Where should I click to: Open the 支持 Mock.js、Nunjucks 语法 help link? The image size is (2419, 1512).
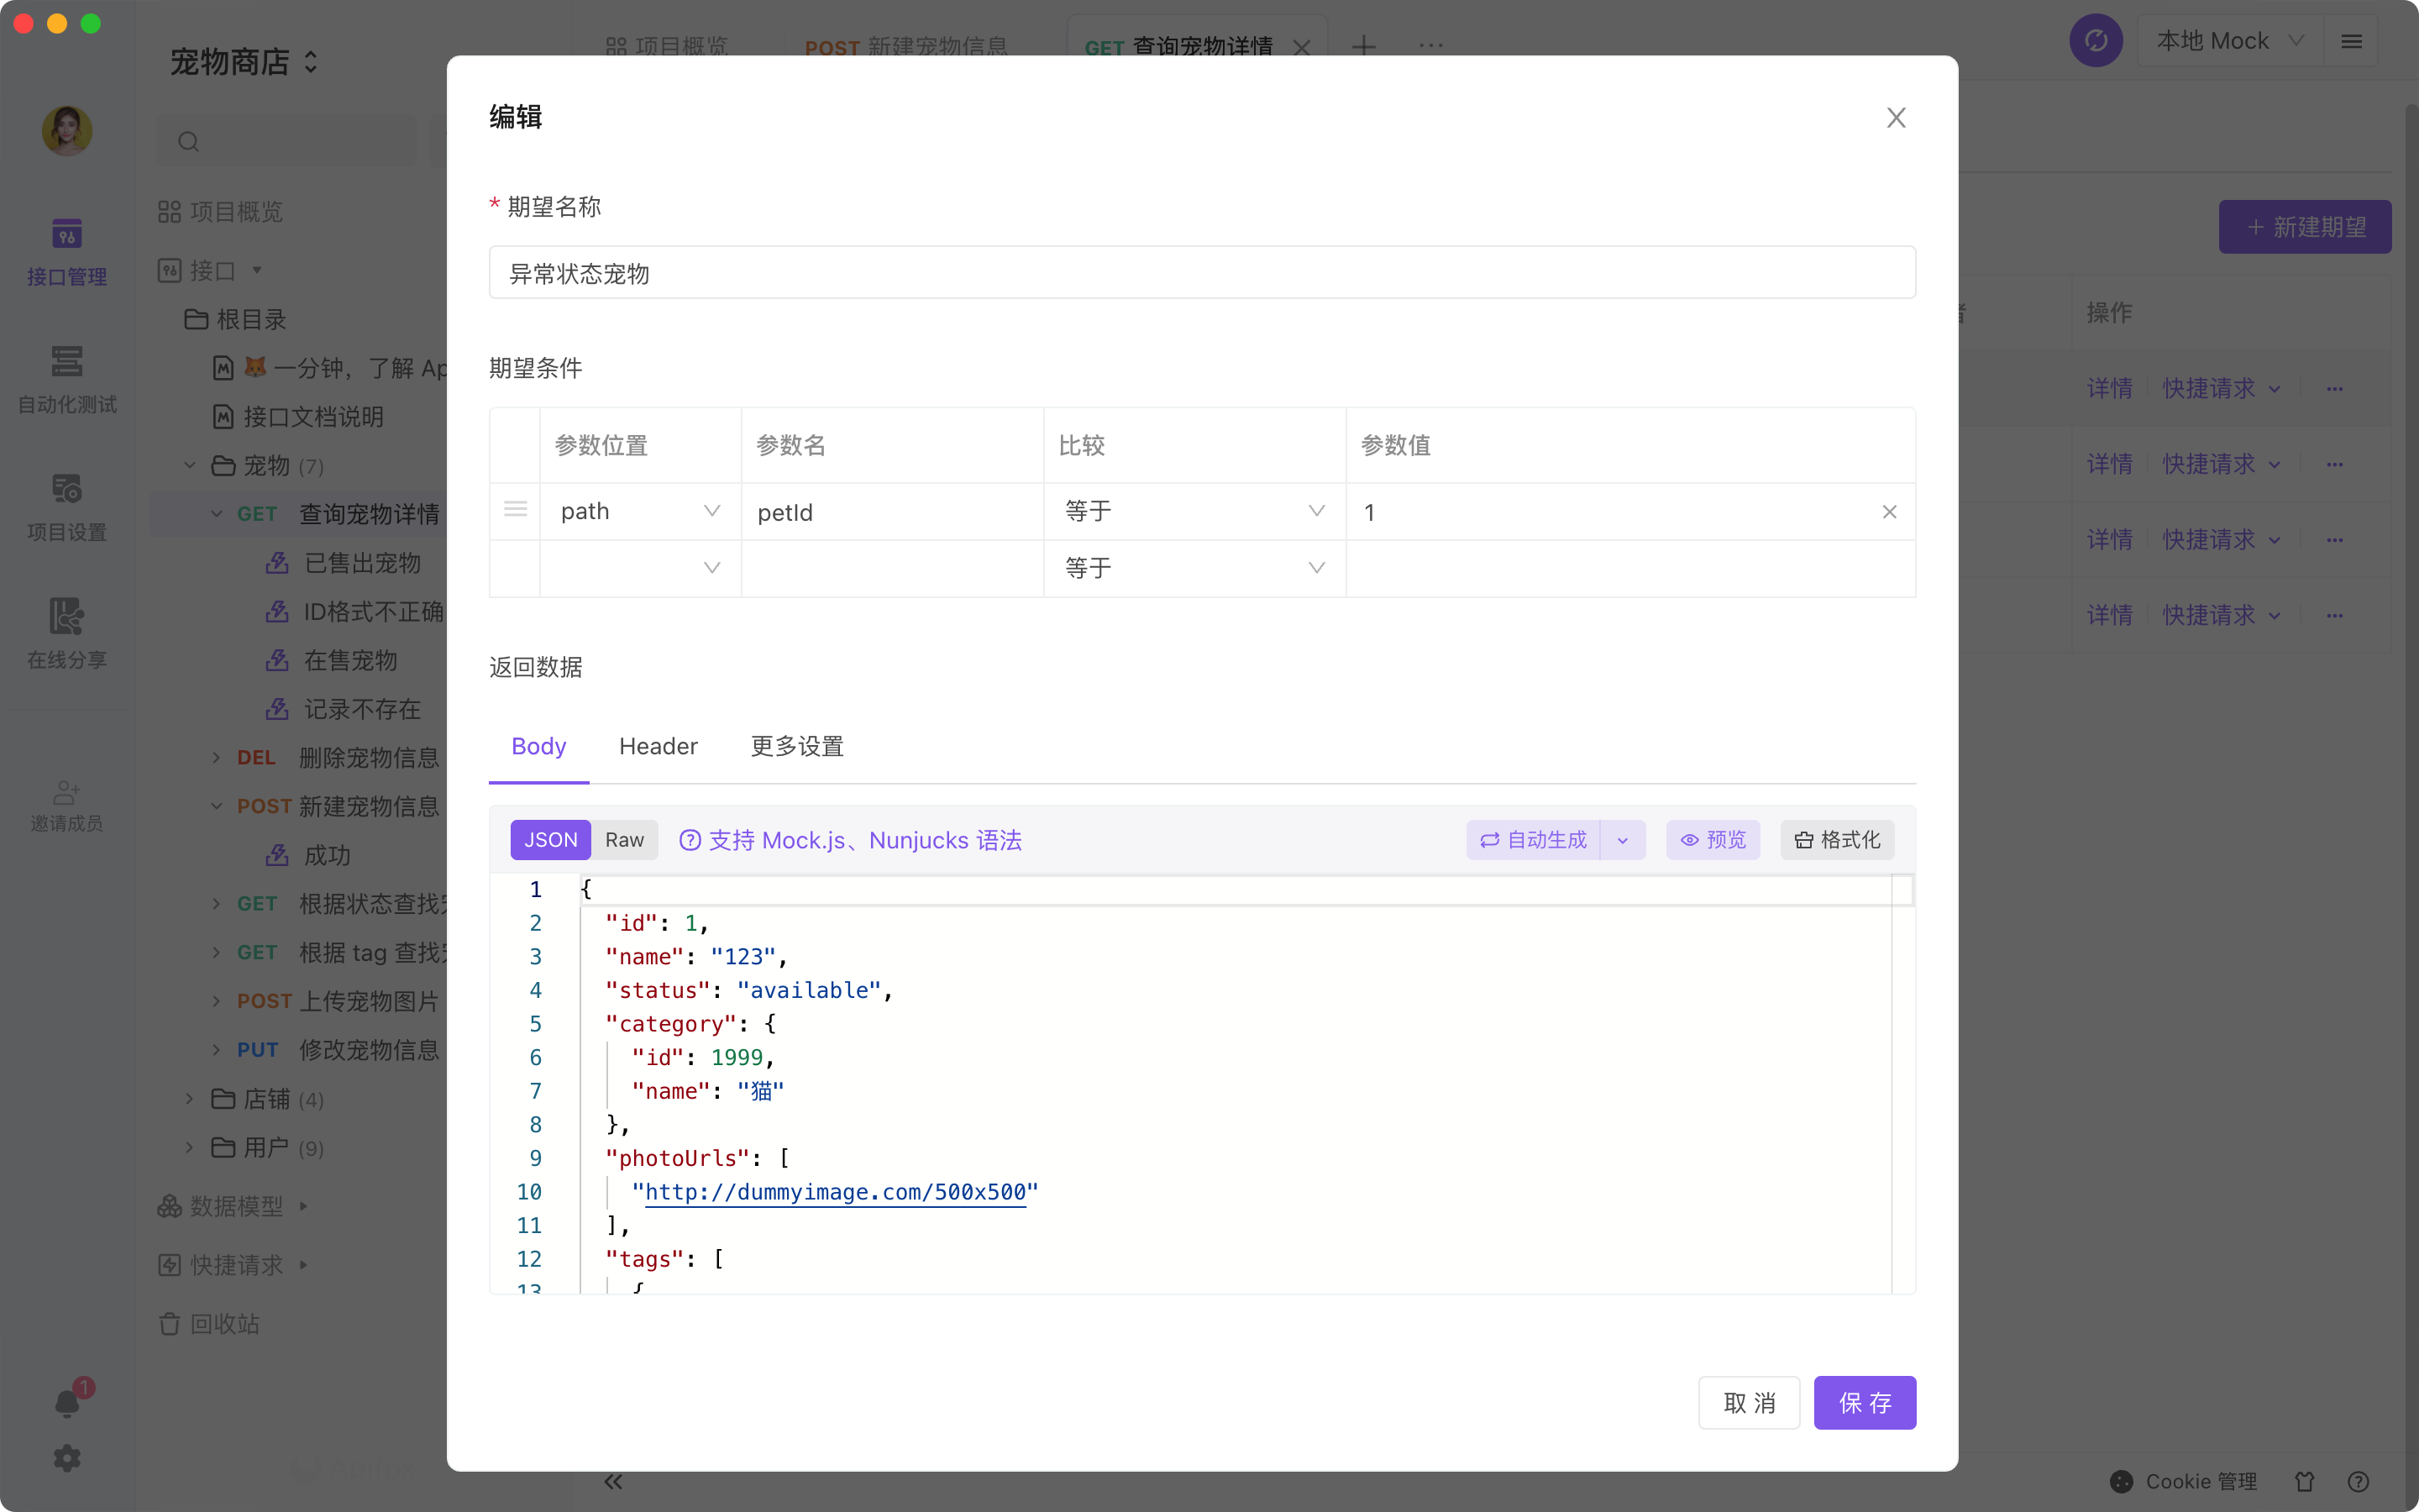point(850,840)
